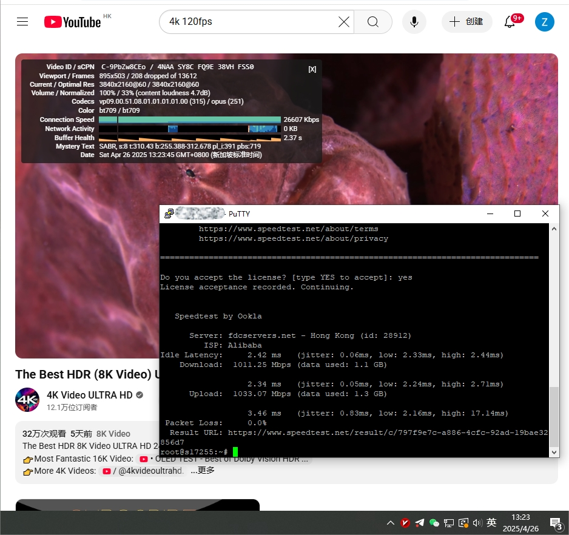The height and width of the screenshot is (535, 569).
Task: Click the Video ID value C-9PbZw8CEo
Action: (x=123, y=67)
